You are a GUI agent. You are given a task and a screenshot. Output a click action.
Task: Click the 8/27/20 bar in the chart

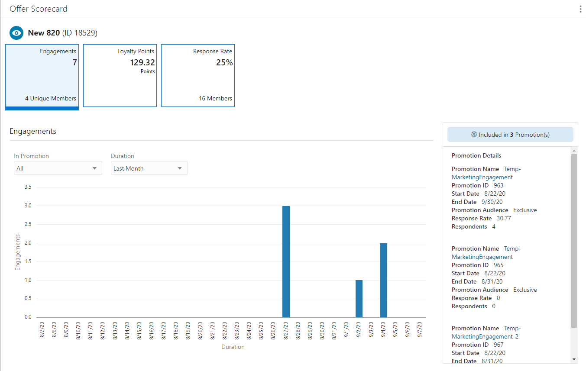point(286,261)
